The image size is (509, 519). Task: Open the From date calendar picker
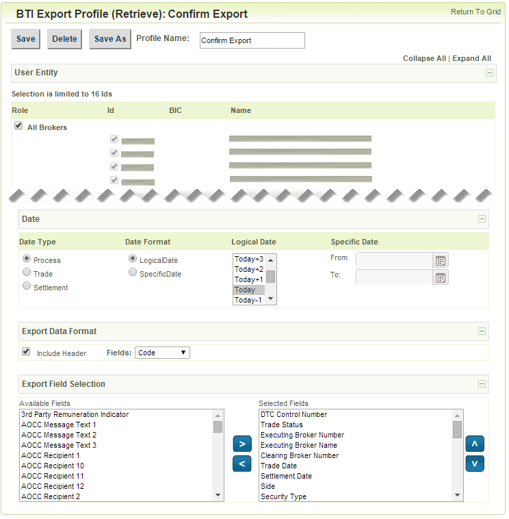[441, 260]
